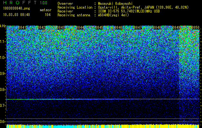This screenshot has width=202, height=128.
Task: Click the 0848 time marker
Action: pos(157,28)
